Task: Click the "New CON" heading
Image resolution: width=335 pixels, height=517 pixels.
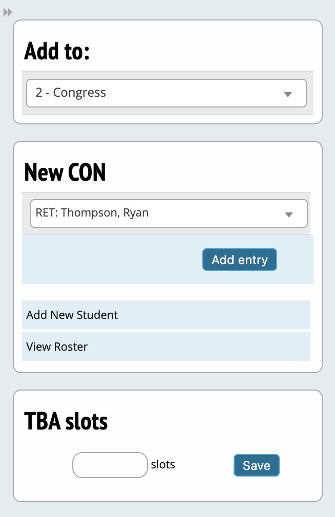Action: pos(65,173)
